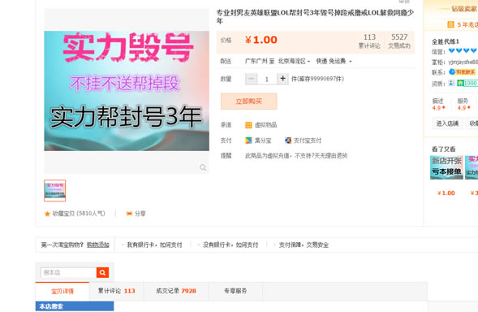Switch to the 累计评论 113 tab
Screen dimensions: 478x312
[116, 291]
